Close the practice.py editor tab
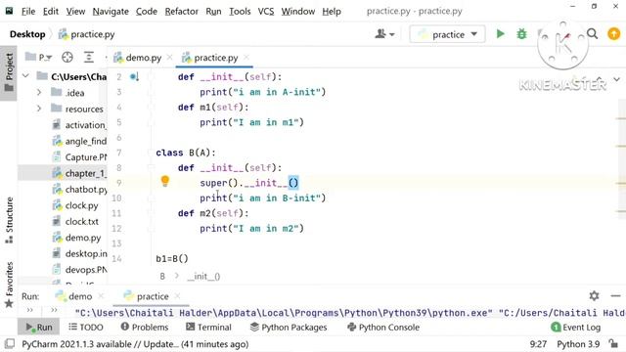Viewport: 626px width, 352px height. pos(246,58)
